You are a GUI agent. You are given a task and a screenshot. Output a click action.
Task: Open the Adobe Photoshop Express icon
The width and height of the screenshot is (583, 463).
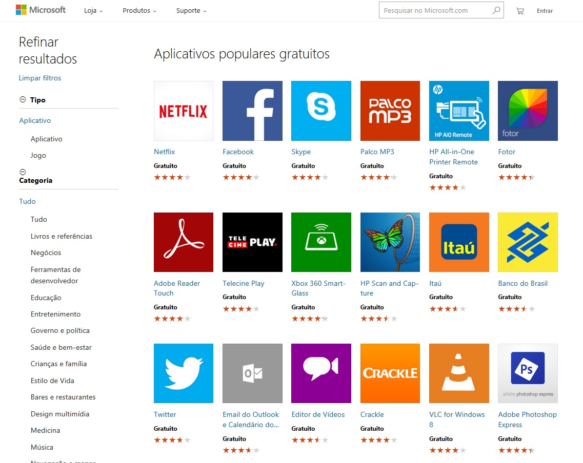tap(528, 373)
